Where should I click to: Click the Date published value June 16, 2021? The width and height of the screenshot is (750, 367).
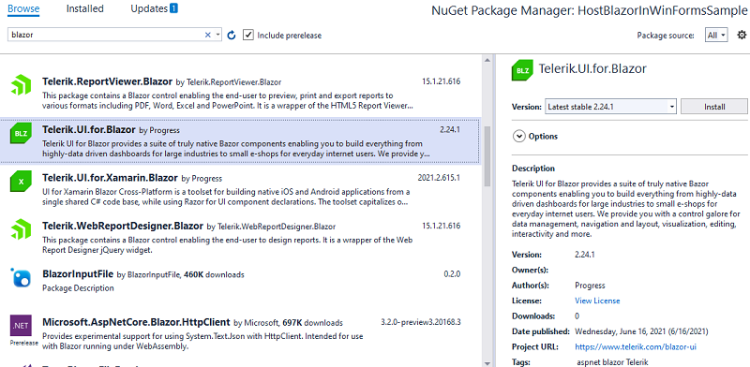coord(641,331)
